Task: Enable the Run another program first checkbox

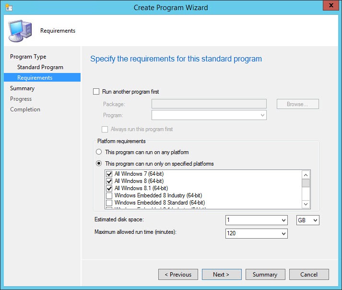Action: click(x=96, y=91)
